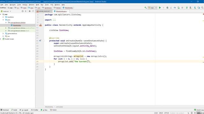Click the Stop square button in toolbar
This screenshot has width=204, height=114.
[182, 8]
